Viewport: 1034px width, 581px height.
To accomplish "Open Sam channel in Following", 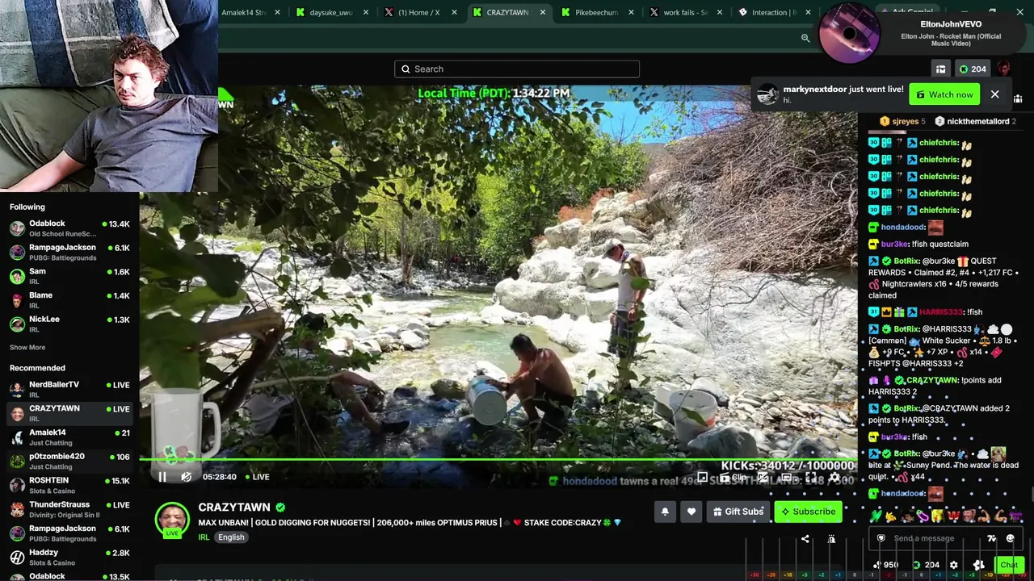I will point(69,276).
